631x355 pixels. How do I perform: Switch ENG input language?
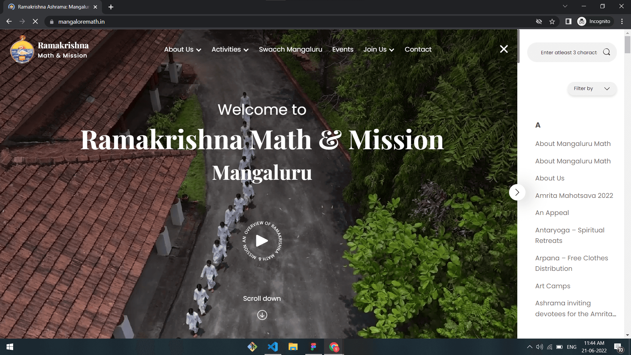tap(572, 347)
